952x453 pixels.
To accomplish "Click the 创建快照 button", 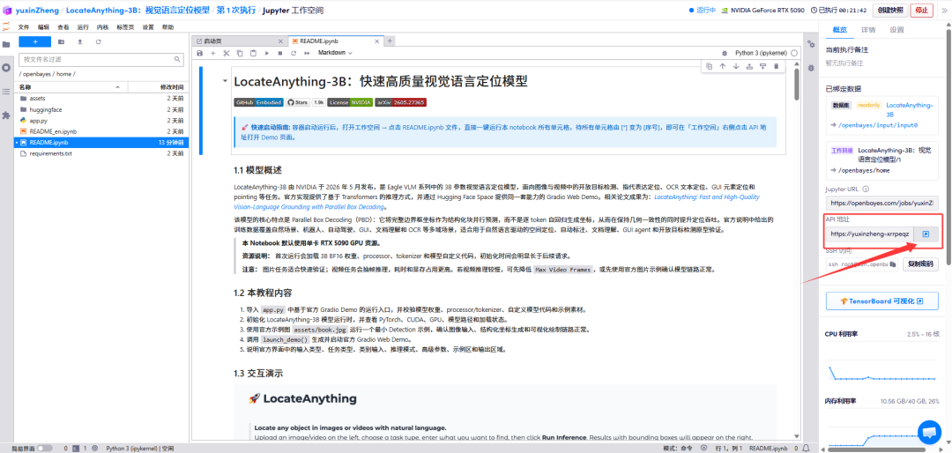I will [890, 11].
